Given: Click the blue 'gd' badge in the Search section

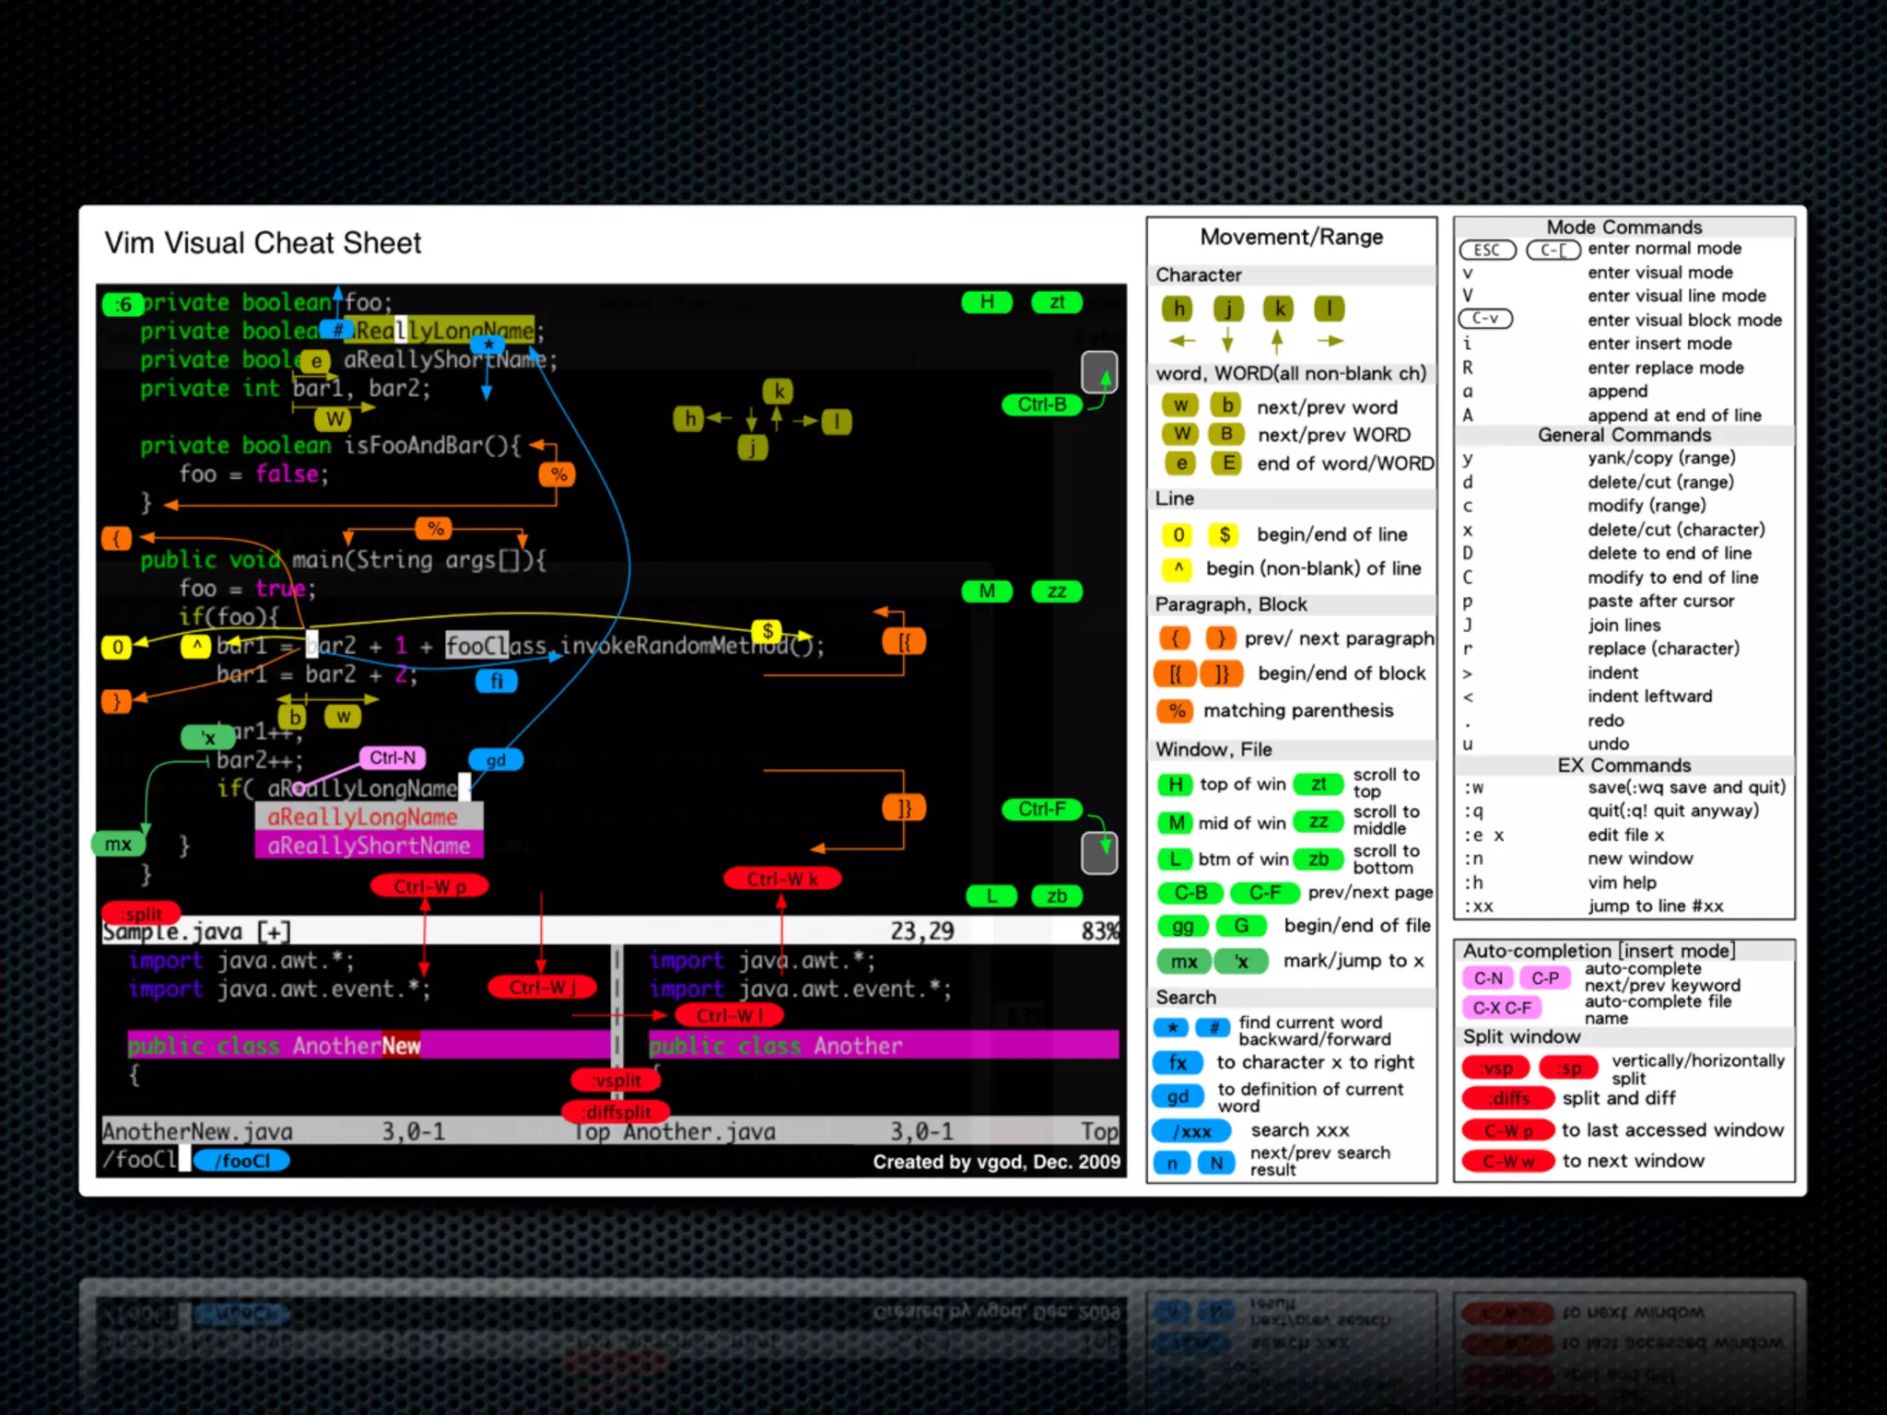Looking at the screenshot, I should pyautogui.click(x=1177, y=1096).
